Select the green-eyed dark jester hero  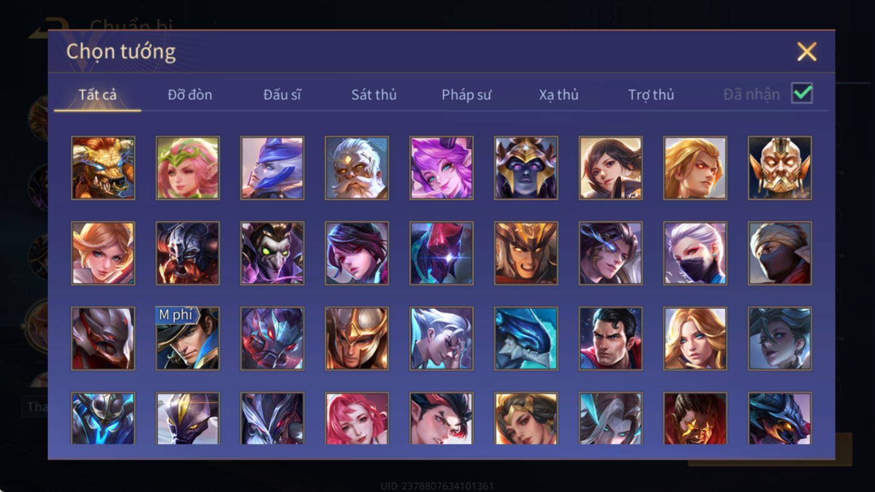(x=272, y=253)
